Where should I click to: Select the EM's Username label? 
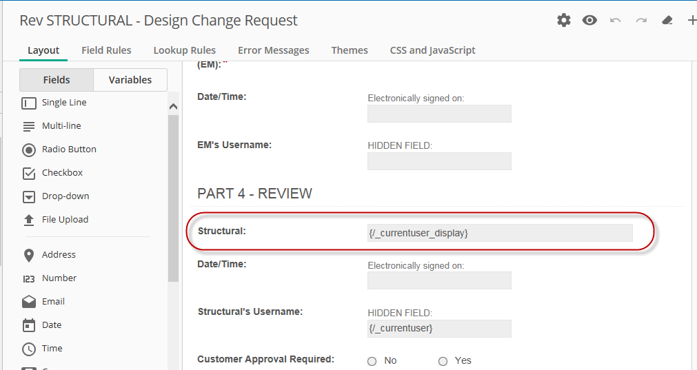coord(234,145)
